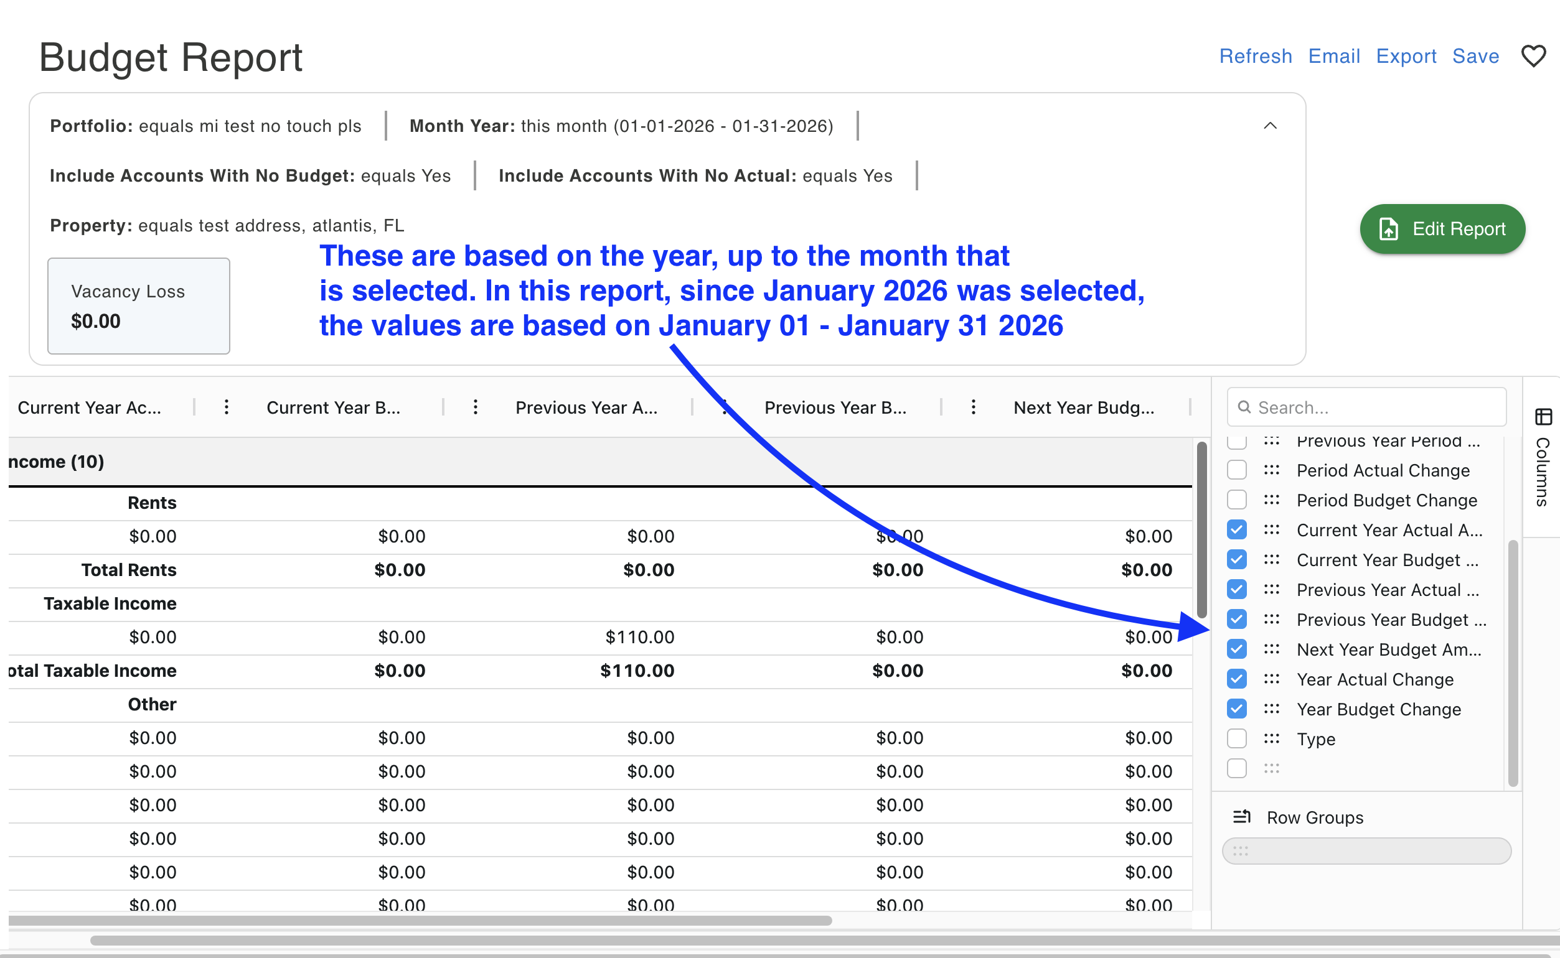Image resolution: width=1560 pixels, height=958 pixels.
Task: Collapse the Income (10) row group
Action: (x=56, y=462)
